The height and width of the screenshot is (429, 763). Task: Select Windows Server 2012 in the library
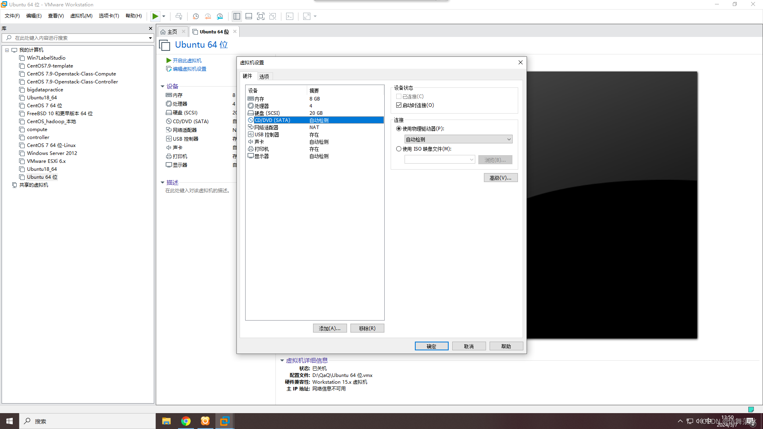click(52, 153)
